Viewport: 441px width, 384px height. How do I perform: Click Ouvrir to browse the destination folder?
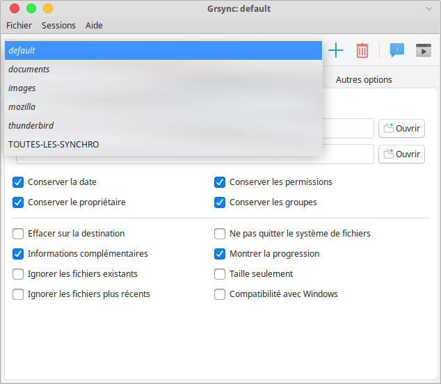coord(401,154)
